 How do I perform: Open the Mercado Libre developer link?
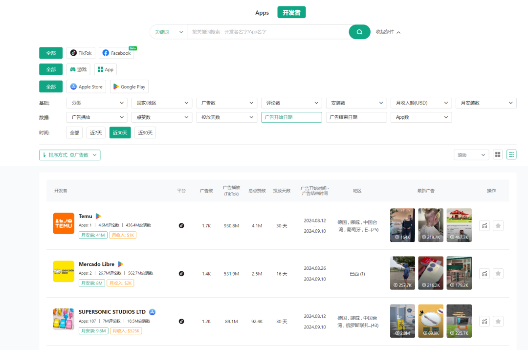pyautogui.click(x=96, y=264)
